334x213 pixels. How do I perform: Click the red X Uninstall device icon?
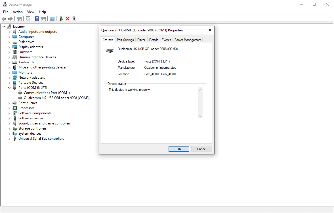[x=68, y=19]
